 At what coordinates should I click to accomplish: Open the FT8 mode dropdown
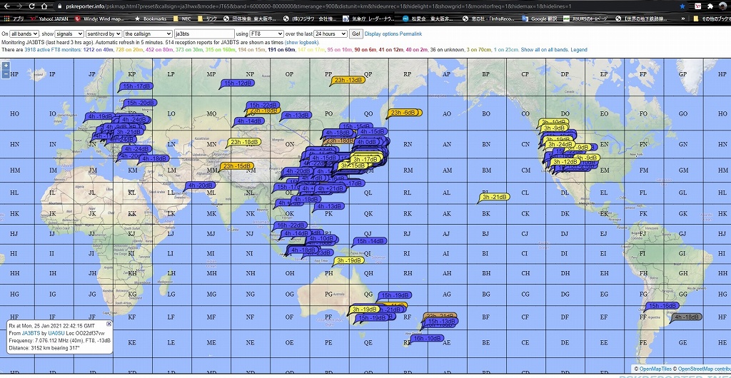coord(267,34)
